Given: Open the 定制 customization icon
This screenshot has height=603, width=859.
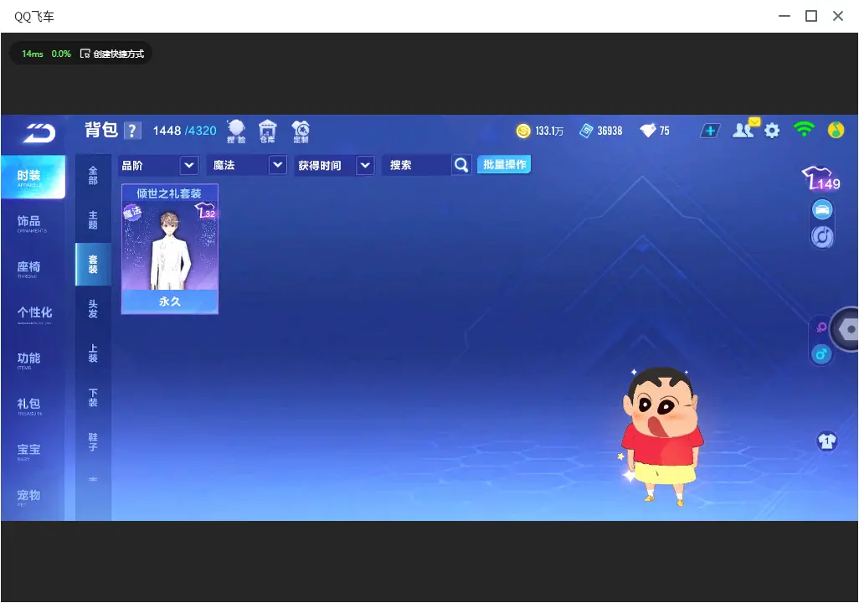Looking at the screenshot, I should pos(301,131).
